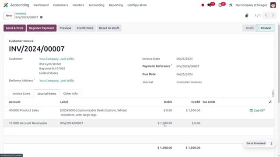Screen dimensions: 280x157
Task: Click the 1 / 1 pager counter
Action: click(258, 16)
